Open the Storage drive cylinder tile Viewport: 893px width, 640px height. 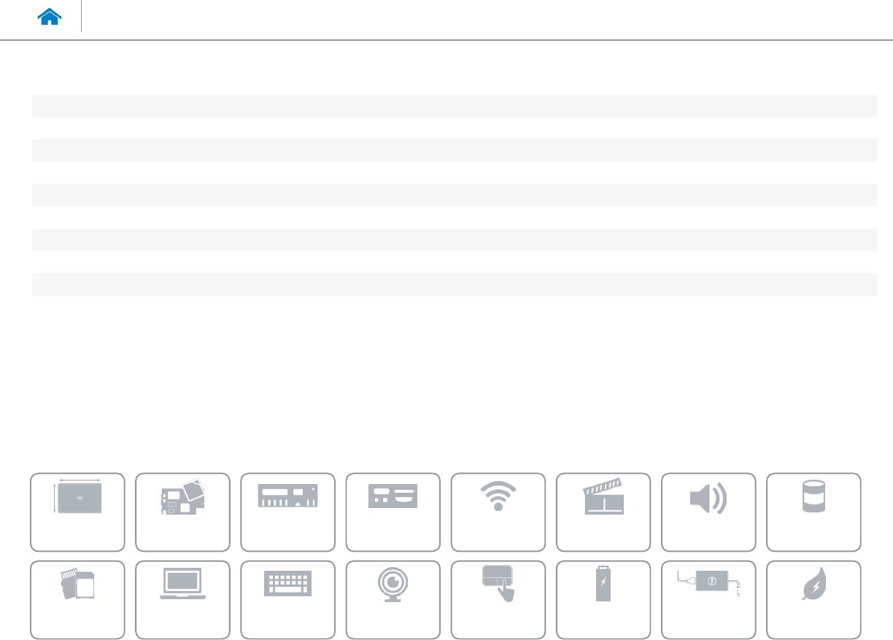click(x=813, y=512)
